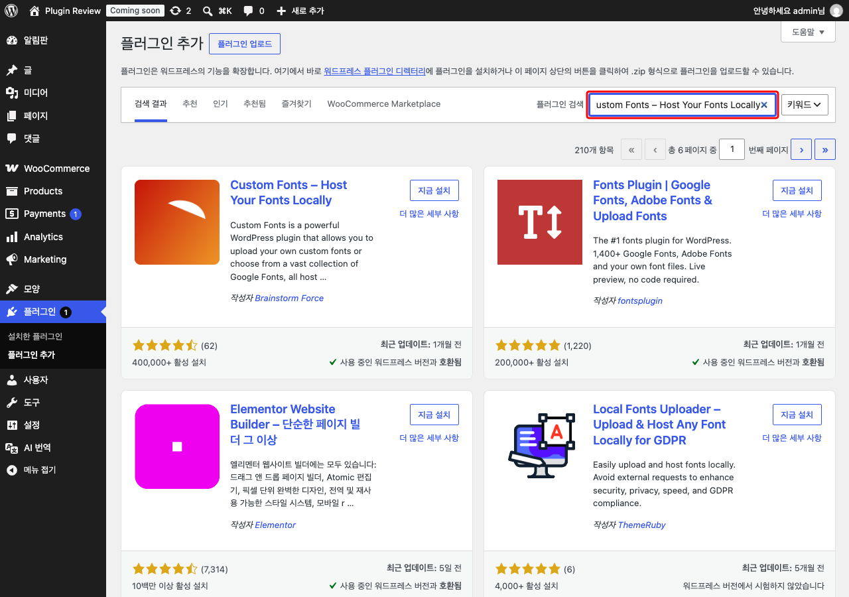Switch to the 추천 tab
This screenshot has width=849, height=597.
click(190, 104)
